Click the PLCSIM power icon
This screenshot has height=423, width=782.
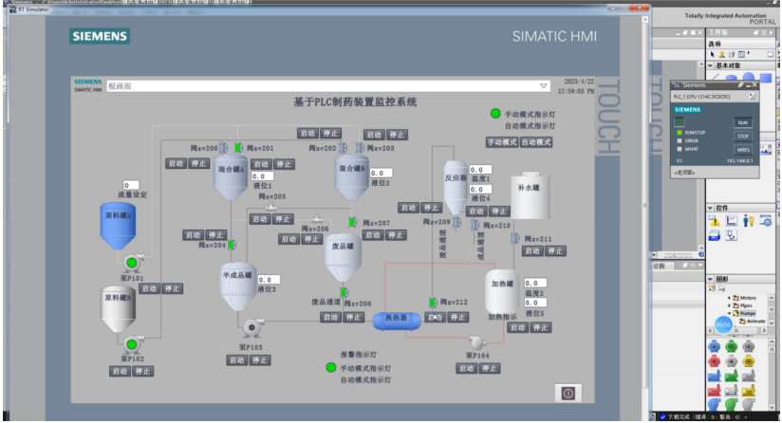(x=680, y=122)
